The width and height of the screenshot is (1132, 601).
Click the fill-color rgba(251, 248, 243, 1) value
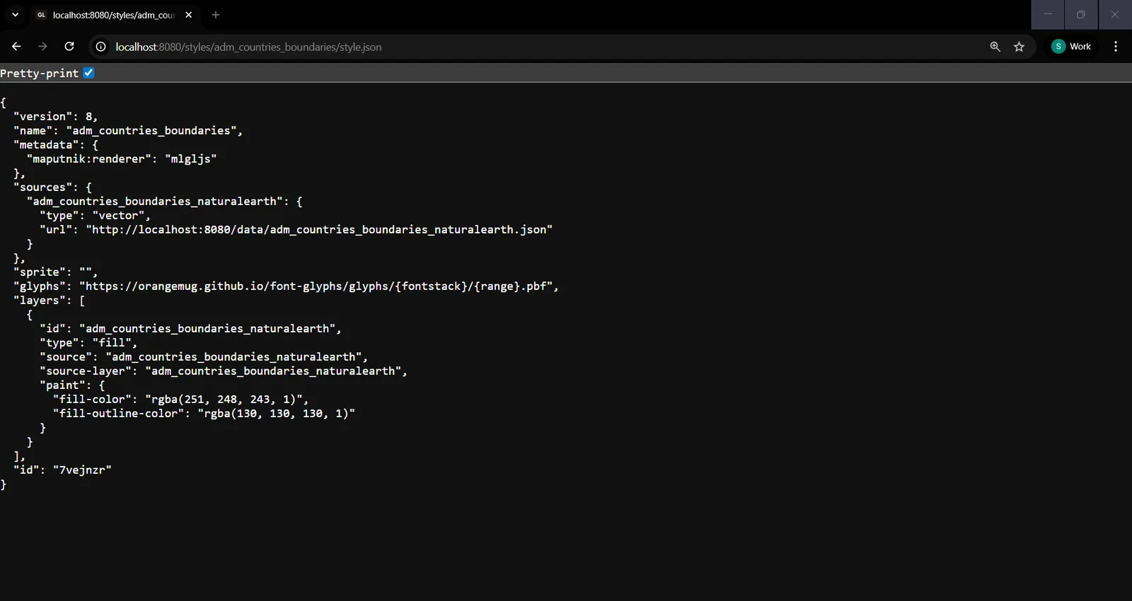point(224,399)
